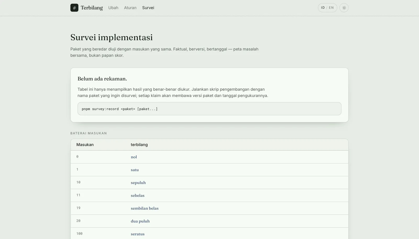Select the row with result satu

click(x=210, y=170)
